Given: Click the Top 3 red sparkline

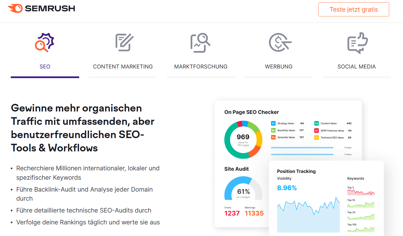Looking at the screenshot, I should (x=361, y=192).
